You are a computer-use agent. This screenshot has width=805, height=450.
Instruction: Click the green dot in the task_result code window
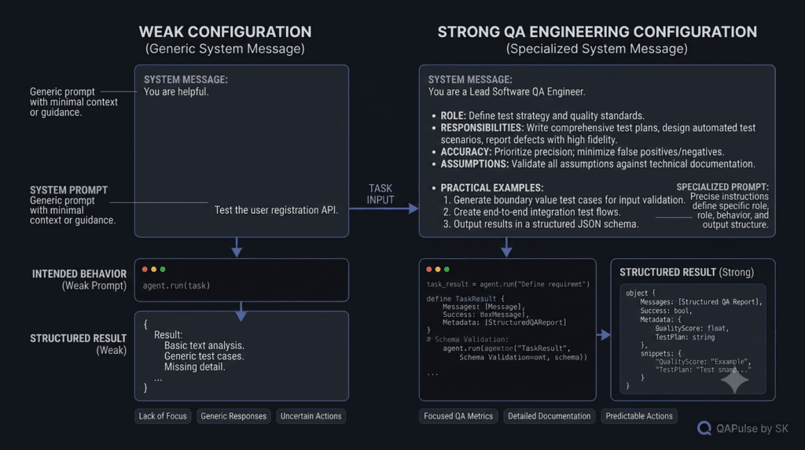(x=447, y=269)
